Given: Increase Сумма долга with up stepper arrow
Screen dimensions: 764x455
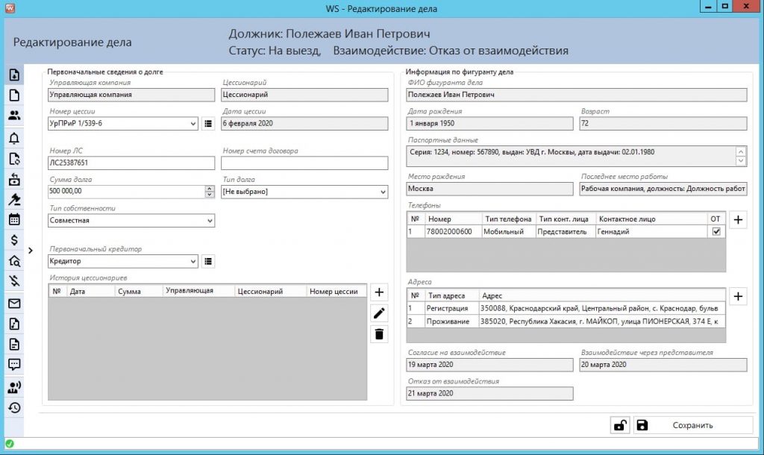Looking at the screenshot, I should (x=210, y=189).
